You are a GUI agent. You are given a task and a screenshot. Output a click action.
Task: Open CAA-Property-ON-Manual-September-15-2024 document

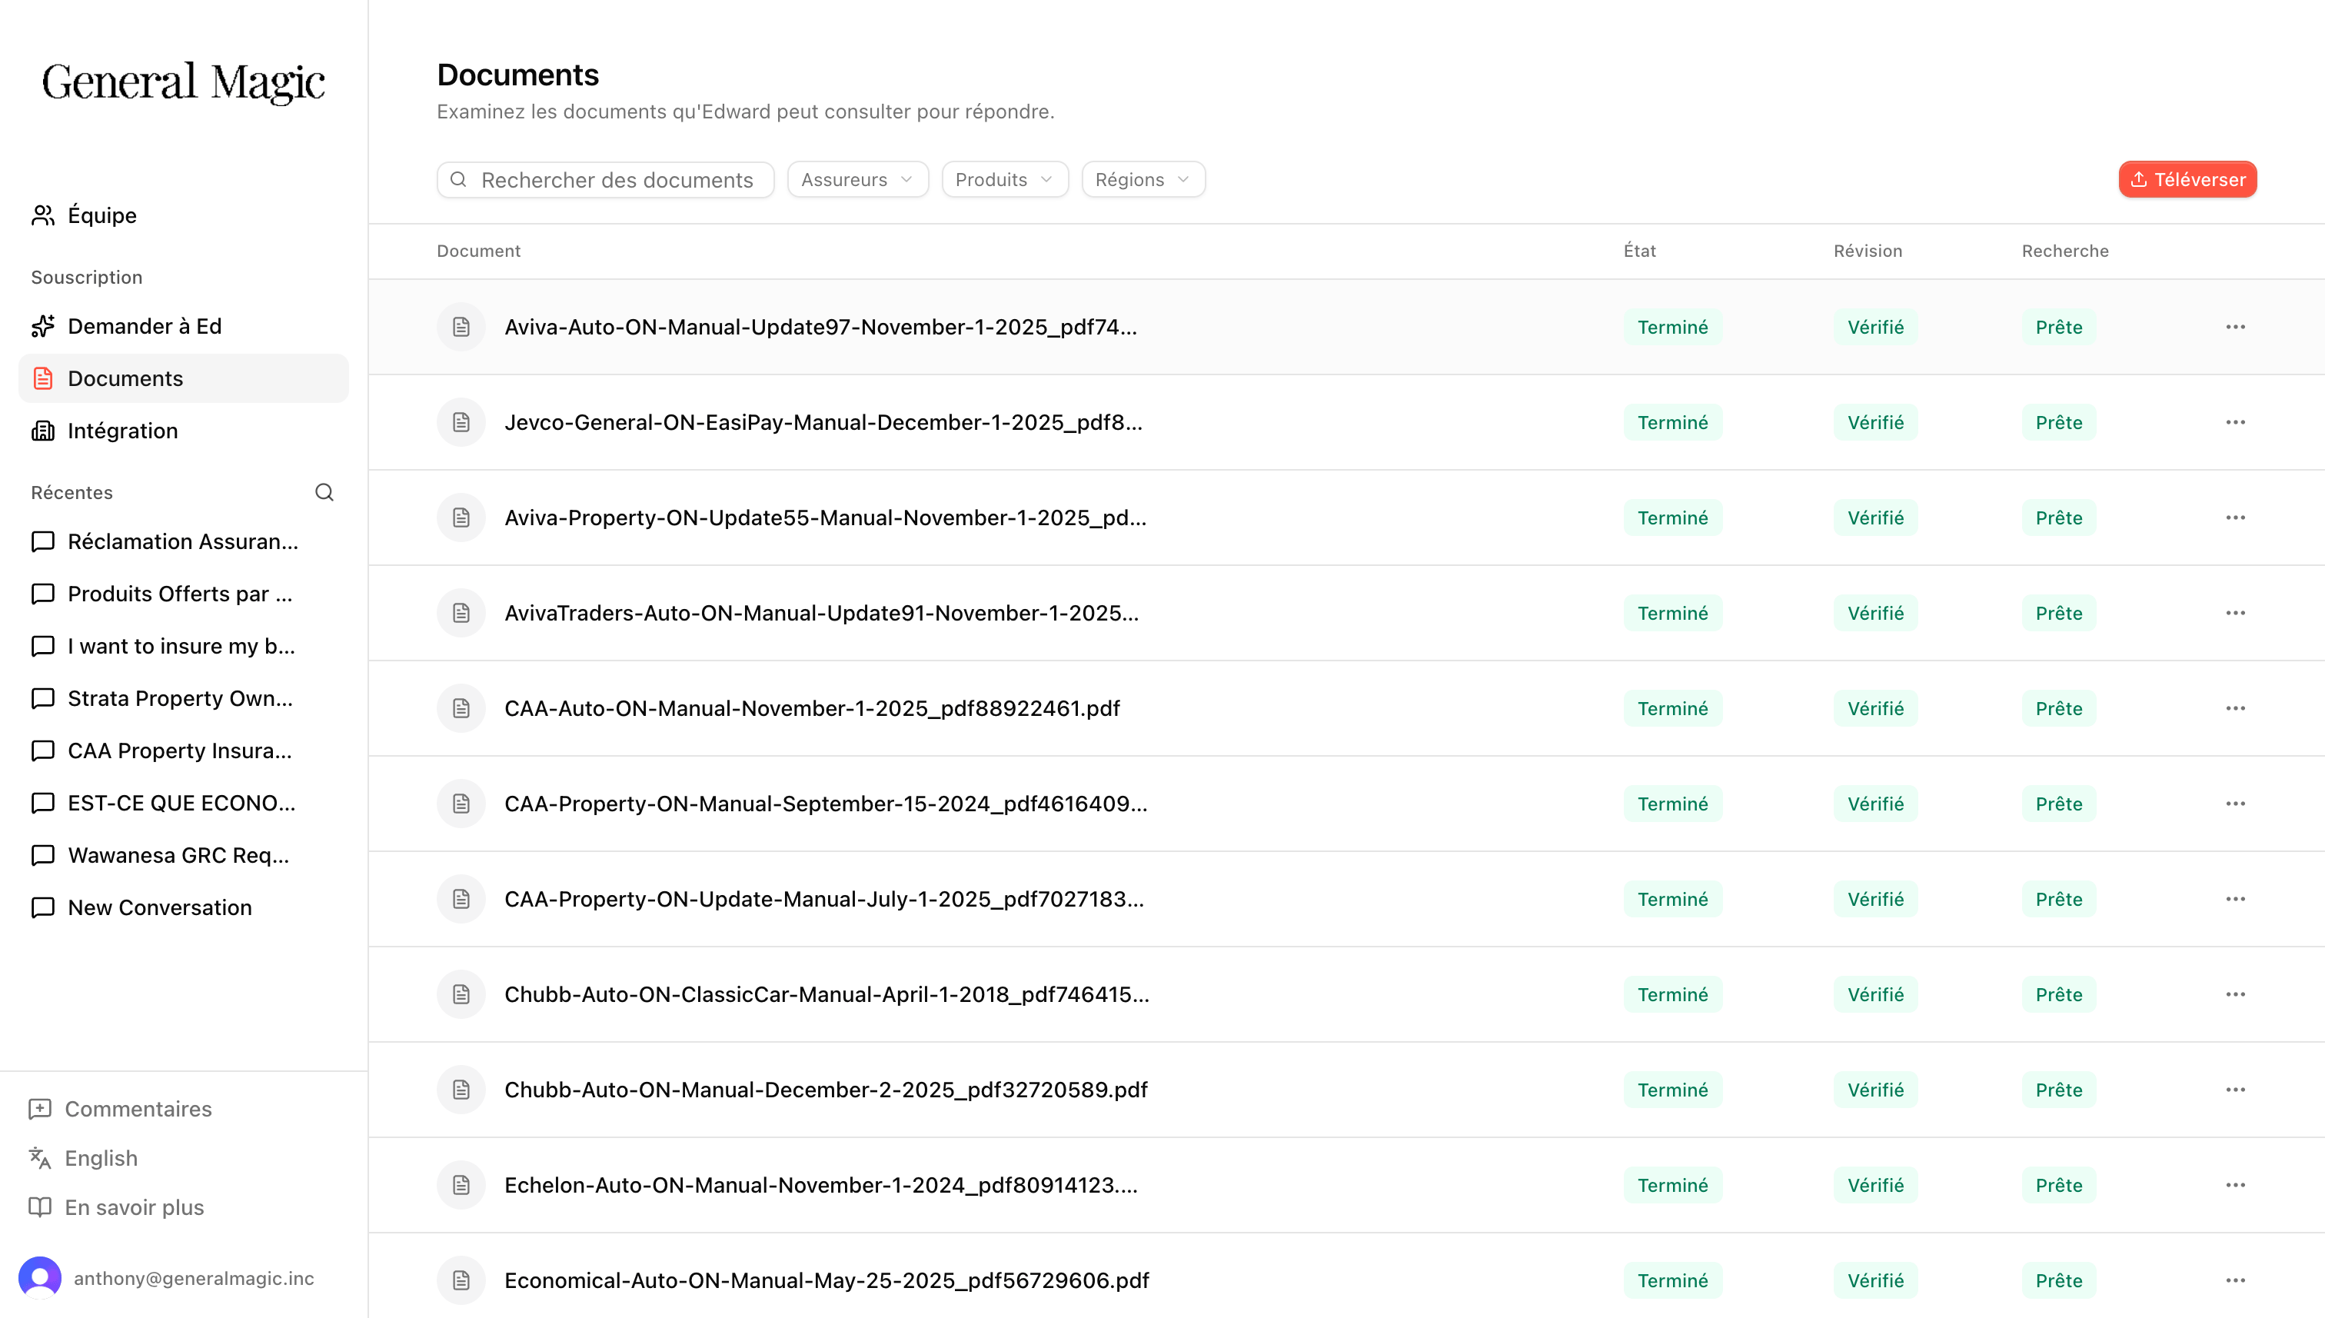click(827, 804)
